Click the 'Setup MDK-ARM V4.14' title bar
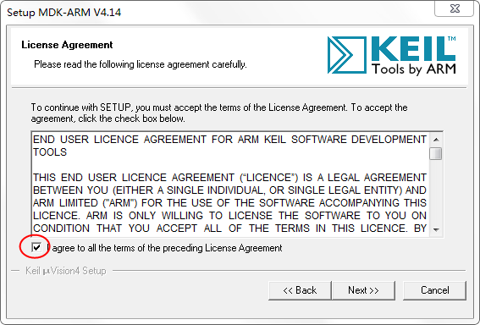 tap(64, 13)
